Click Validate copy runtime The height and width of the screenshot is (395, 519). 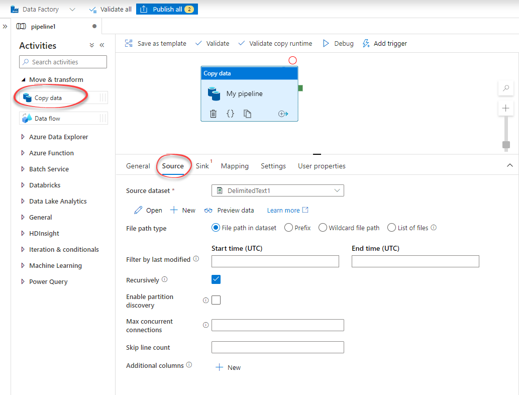click(275, 43)
